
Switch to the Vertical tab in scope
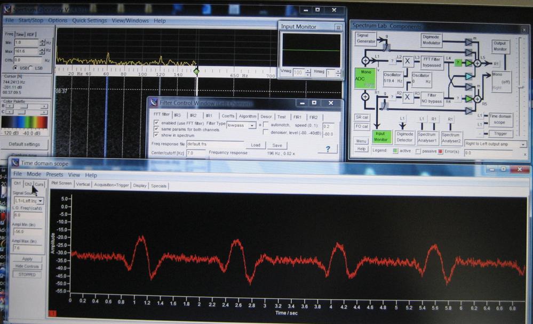tap(83, 184)
